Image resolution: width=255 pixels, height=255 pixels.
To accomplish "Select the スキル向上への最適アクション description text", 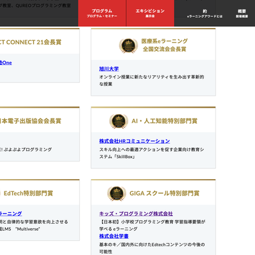I will tap(152, 153).
